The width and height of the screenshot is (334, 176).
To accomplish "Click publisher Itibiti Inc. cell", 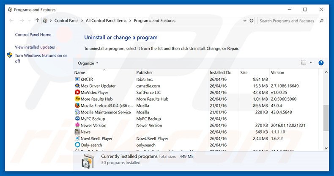I will point(145,79).
